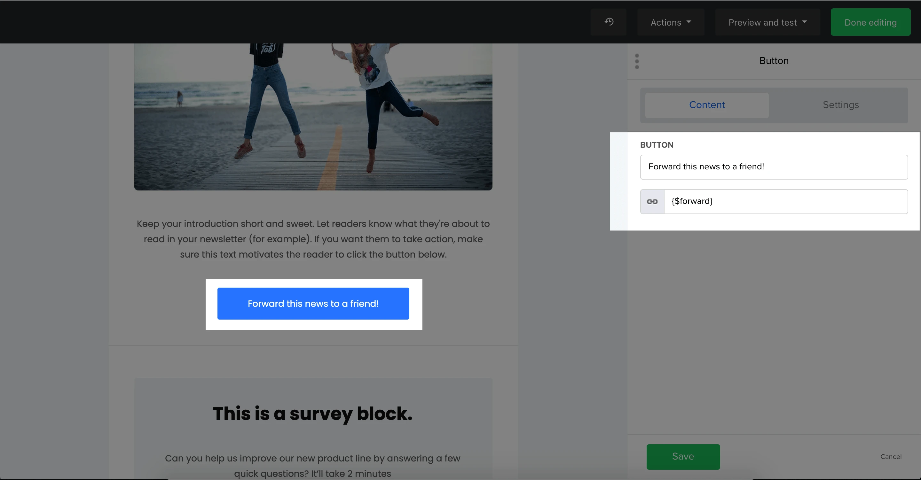Image resolution: width=921 pixels, height=480 pixels.
Task: Switch to the Settings tab
Action: pos(840,105)
